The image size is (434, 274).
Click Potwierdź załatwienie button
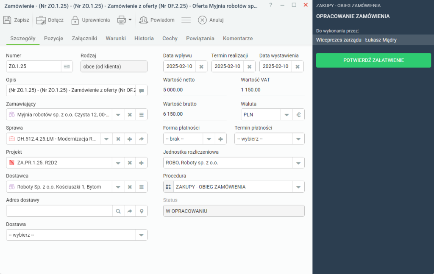(x=373, y=60)
